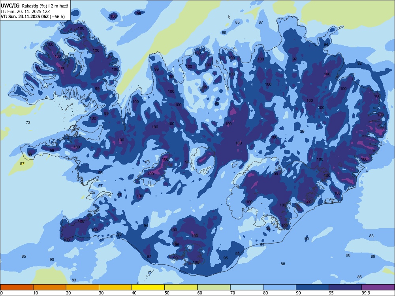Click the title 'UWC/IG: Rakastig (%) í 2 m hæð'
Viewport: 395px width, 296px height.
(34, 6)
